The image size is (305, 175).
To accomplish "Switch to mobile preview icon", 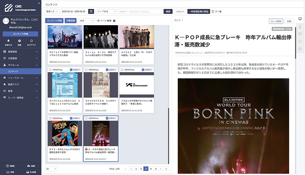I will pos(300,26).
